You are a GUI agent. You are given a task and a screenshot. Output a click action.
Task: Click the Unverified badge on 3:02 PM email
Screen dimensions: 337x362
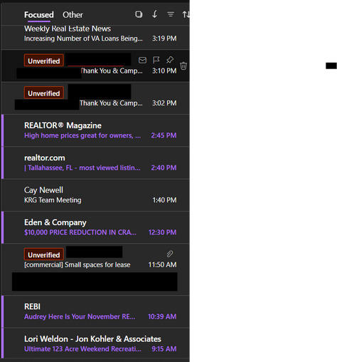pyautogui.click(x=44, y=93)
